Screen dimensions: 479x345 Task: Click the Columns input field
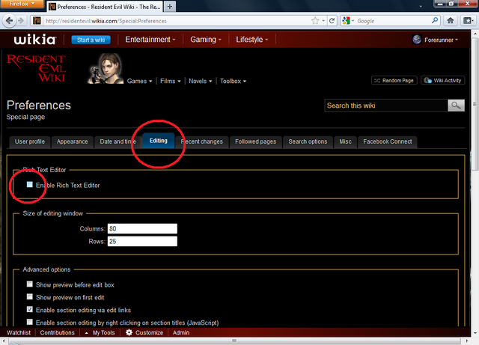[142, 228]
